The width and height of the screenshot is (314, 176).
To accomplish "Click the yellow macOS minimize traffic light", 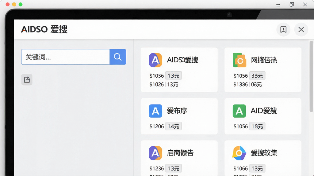I will point(14,4).
